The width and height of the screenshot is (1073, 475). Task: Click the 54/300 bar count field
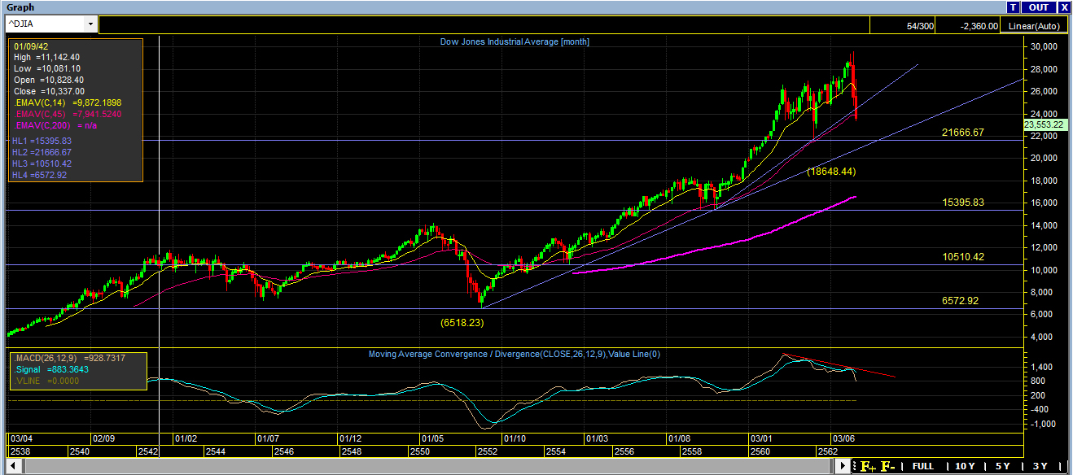[x=903, y=26]
